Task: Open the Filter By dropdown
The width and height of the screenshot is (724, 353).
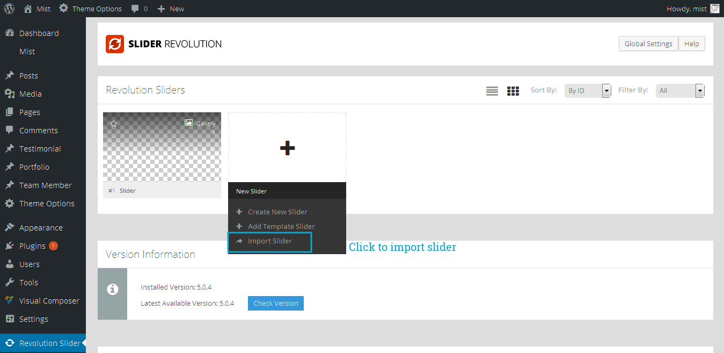Action: [679, 91]
